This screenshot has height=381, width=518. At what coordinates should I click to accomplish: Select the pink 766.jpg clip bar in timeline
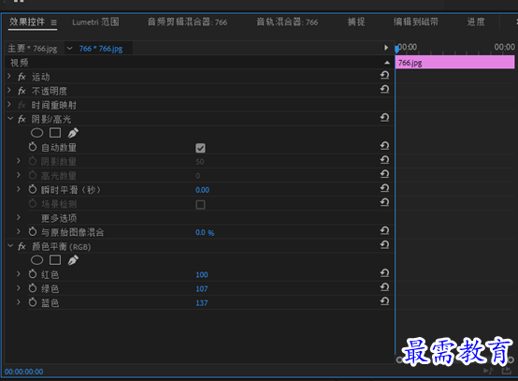pyautogui.click(x=455, y=63)
